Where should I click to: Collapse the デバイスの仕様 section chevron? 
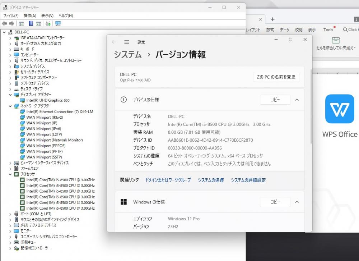pyautogui.click(x=297, y=100)
